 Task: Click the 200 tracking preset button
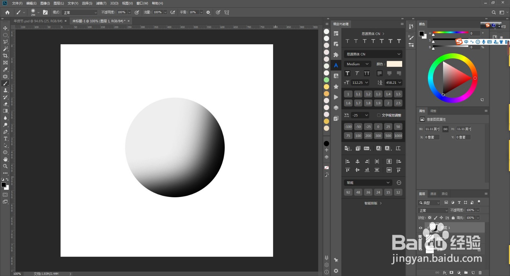pos(368,136)
